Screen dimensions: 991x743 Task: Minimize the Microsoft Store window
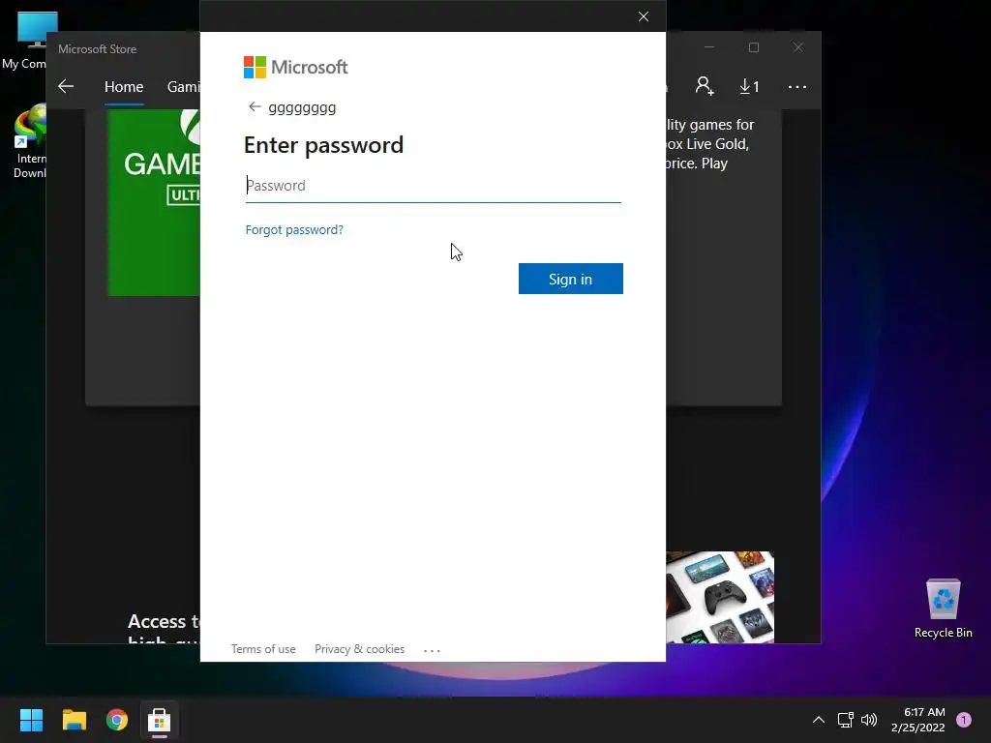709,47
